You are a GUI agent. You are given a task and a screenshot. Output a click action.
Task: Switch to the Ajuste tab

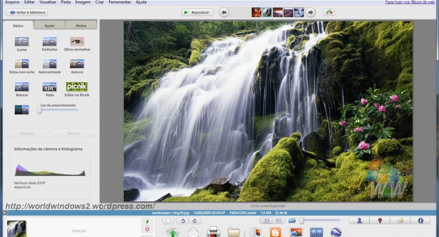pos(49,25)
